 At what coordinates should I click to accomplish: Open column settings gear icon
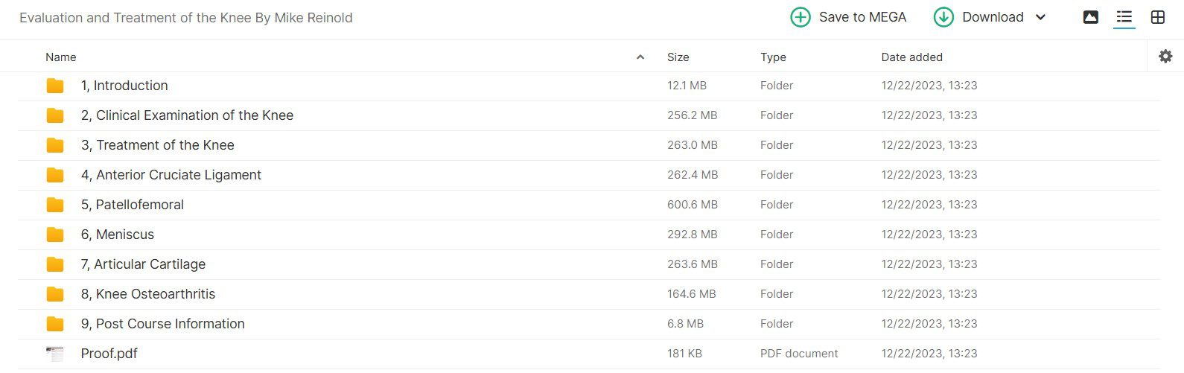1165,56
